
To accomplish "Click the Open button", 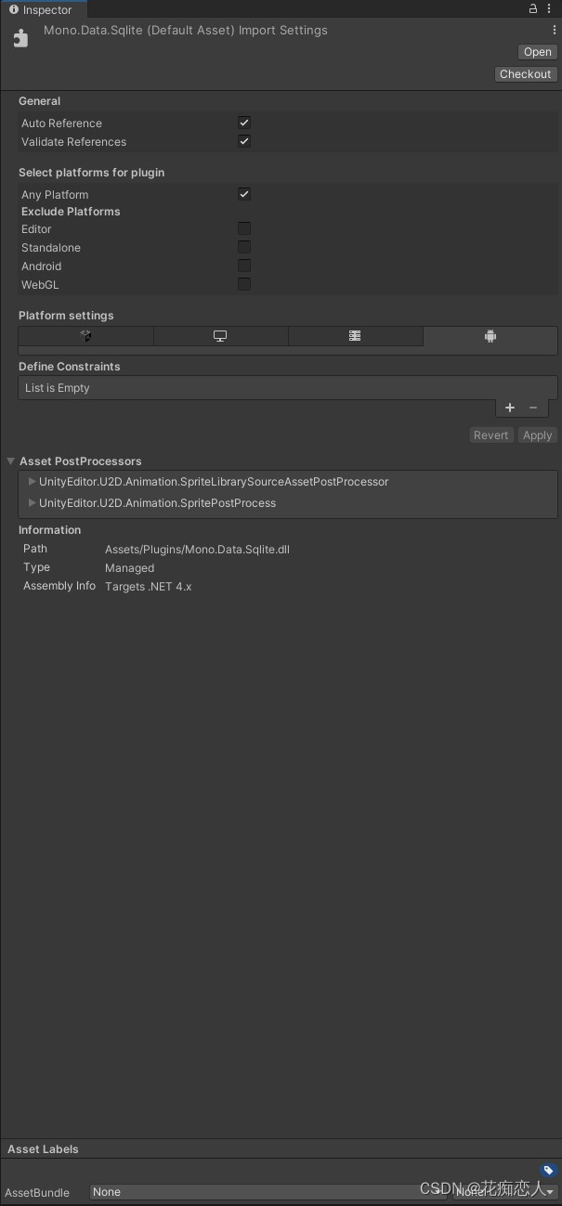I will point(537,52).
